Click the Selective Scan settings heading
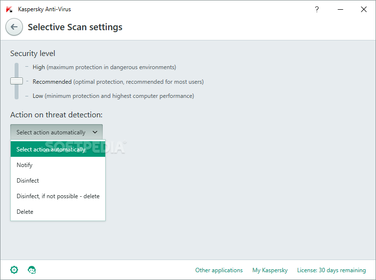This screenshot has height=280, width=376. pyautogui.click(x=75, y=27)
